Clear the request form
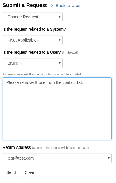 tap(29, 172)
